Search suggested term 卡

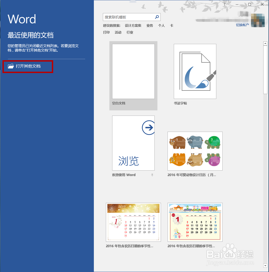172,26
